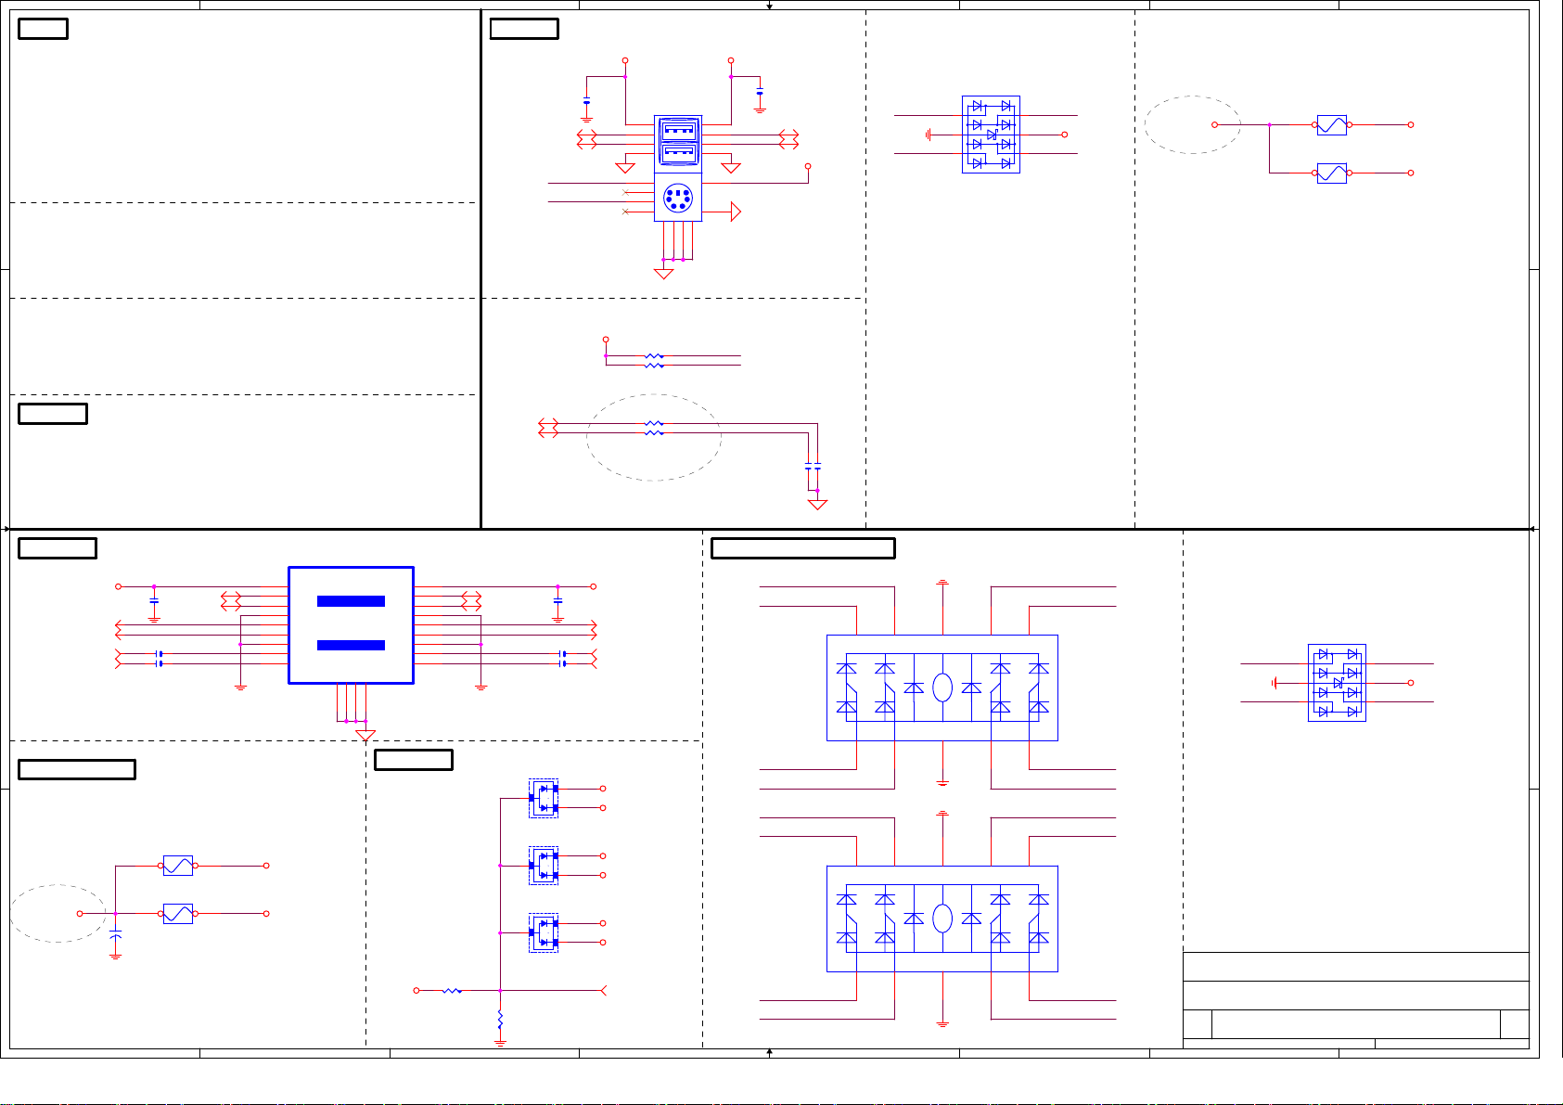Select the upper fuse in the bottom-left section
Image resolution: width=1563 pixels, height=1105 pixels.
178,866
